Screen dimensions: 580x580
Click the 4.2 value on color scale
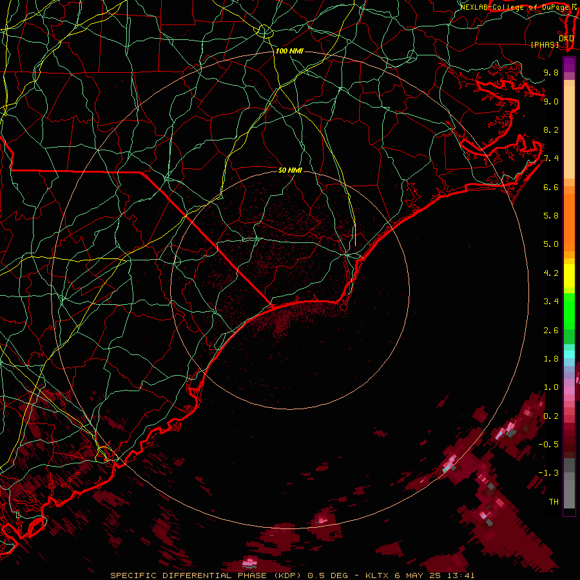551,273
